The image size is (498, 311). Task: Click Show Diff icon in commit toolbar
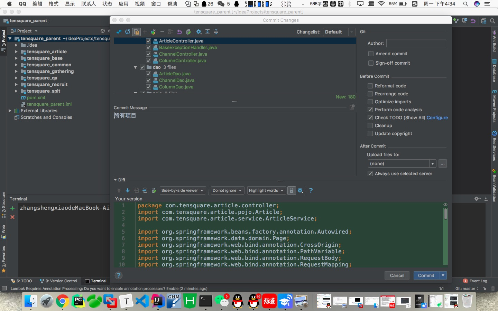coord(119,32)
